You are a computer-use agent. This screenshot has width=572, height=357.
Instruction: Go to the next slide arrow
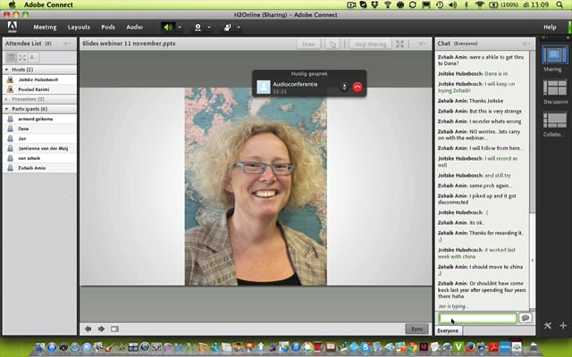point(101,329)
